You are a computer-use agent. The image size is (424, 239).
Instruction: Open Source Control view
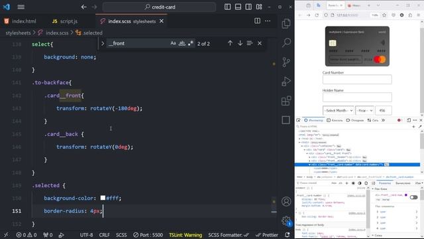point(286,62)
